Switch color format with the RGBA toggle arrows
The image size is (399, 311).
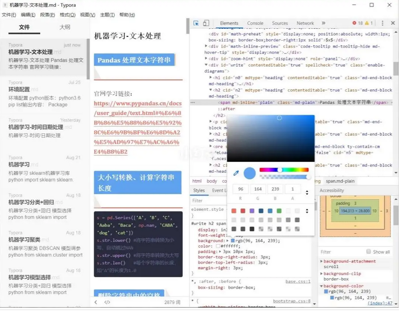[307, 193]
